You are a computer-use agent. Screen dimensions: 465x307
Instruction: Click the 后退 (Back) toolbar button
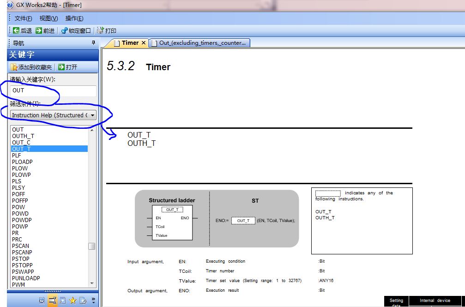click(22, 30)
